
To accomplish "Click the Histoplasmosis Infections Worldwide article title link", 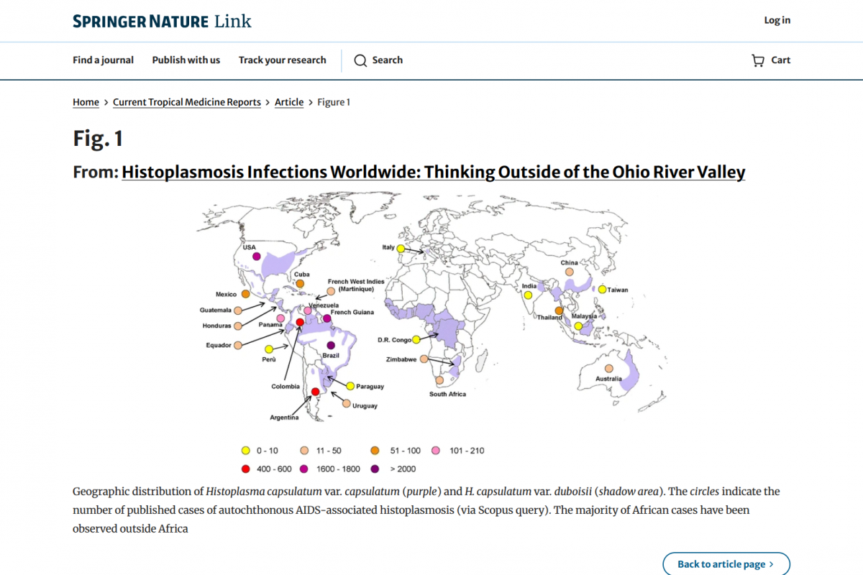I will 433,172.
